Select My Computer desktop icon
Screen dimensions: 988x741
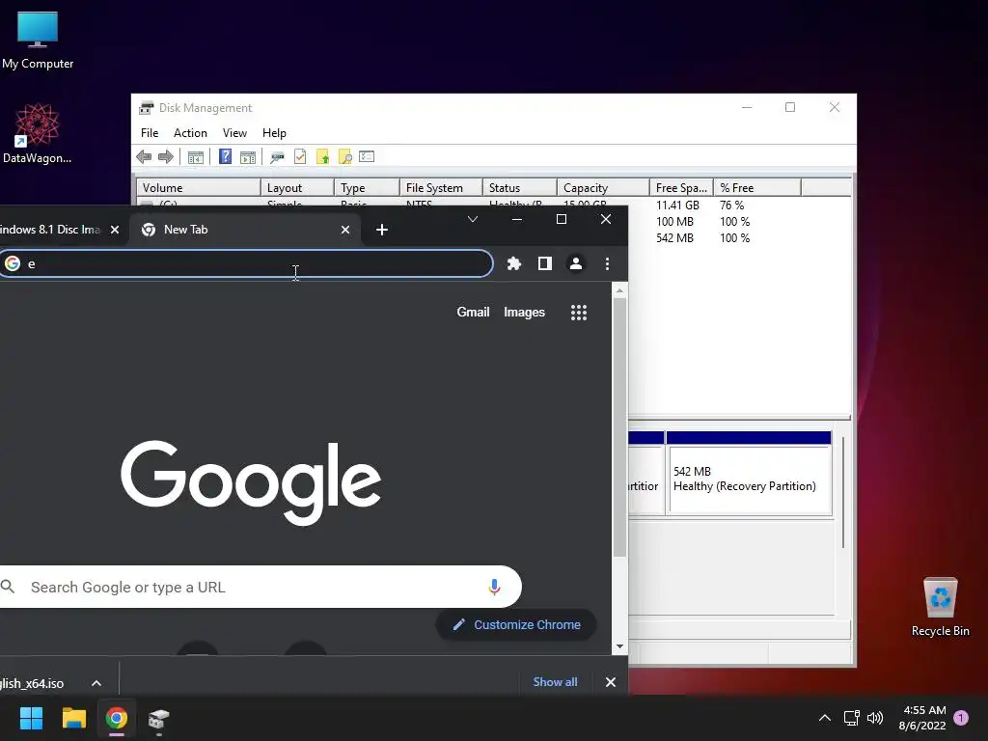pos(38,40)
